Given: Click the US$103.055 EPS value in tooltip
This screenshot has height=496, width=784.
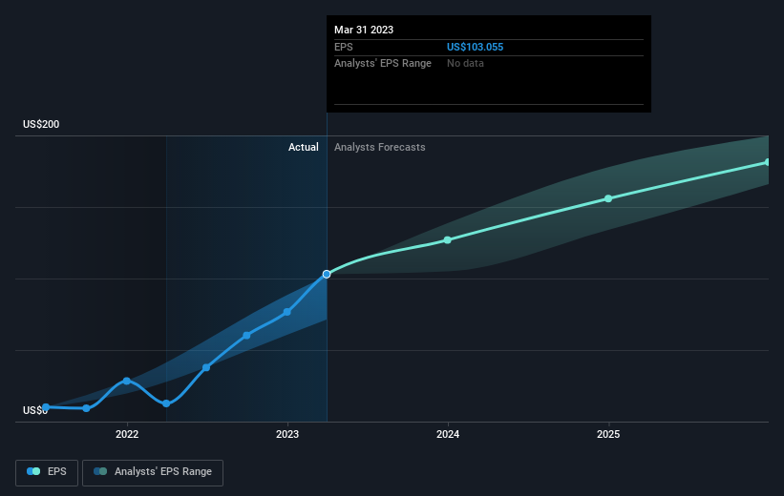Looking at the screenshot, I should (475, 47).
